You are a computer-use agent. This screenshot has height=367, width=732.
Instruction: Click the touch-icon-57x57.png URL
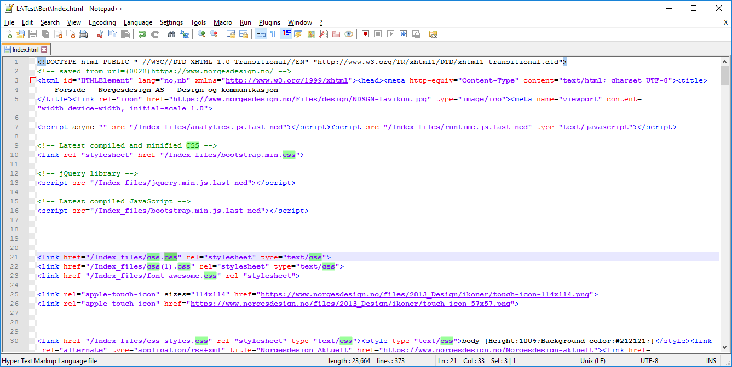pos(350,304)
